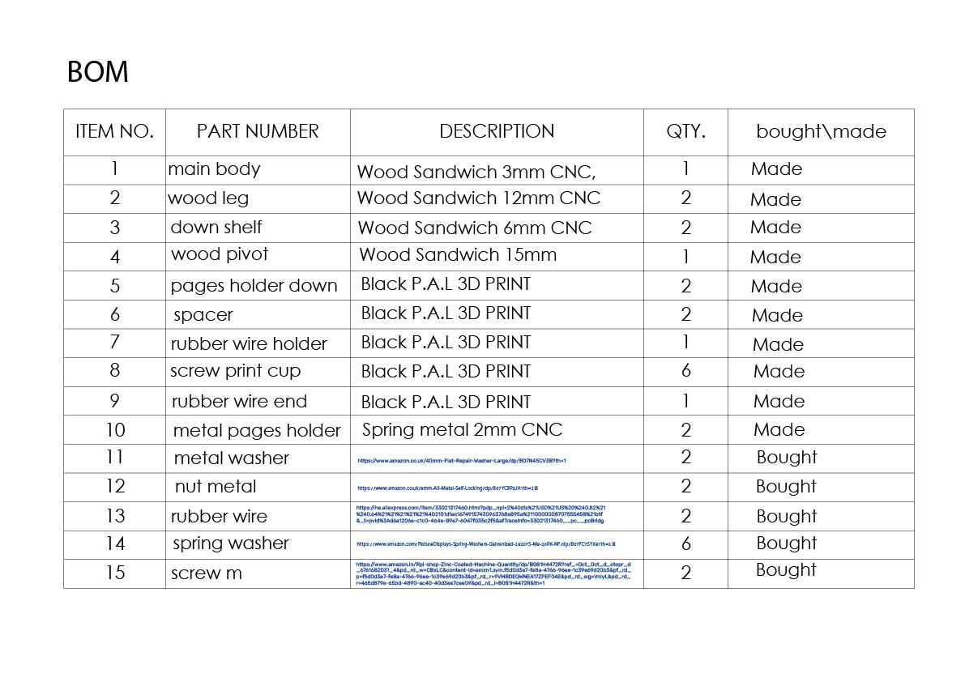
Task: Click the Wood Sandwich 6mm CNC description
Action: (x=475, y=228)
